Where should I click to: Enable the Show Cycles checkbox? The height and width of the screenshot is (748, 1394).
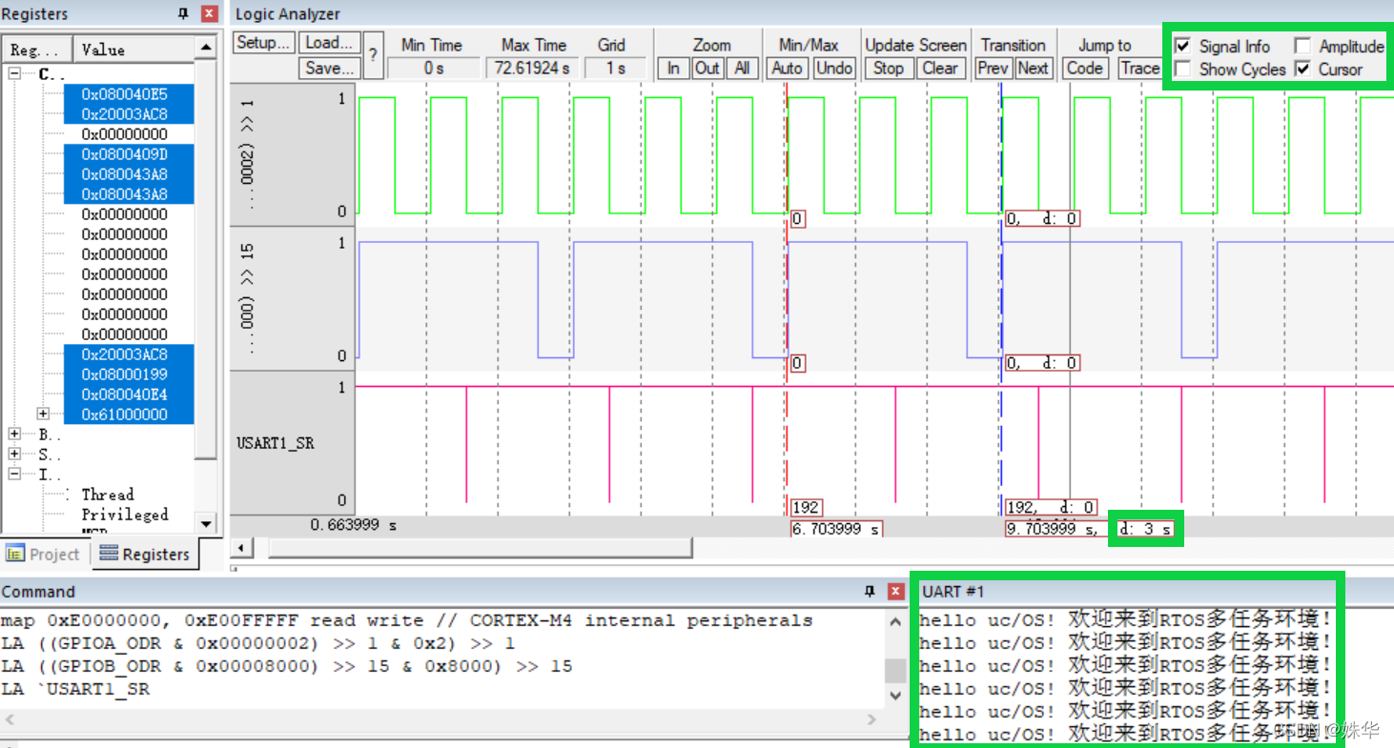pos(1182,69)
